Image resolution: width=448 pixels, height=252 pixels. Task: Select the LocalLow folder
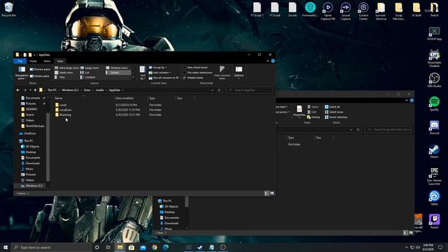tap(65, 110)
